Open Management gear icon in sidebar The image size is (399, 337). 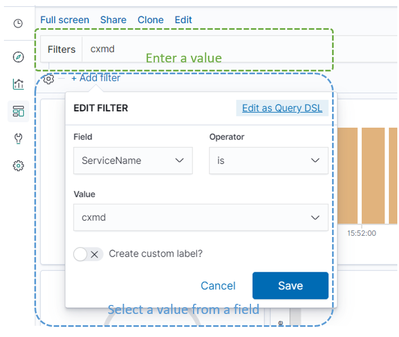[x=18, y=165]
